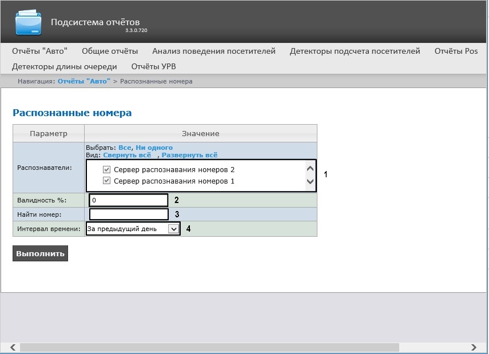Open the Отчёты УРВ menu

[153, 66]
